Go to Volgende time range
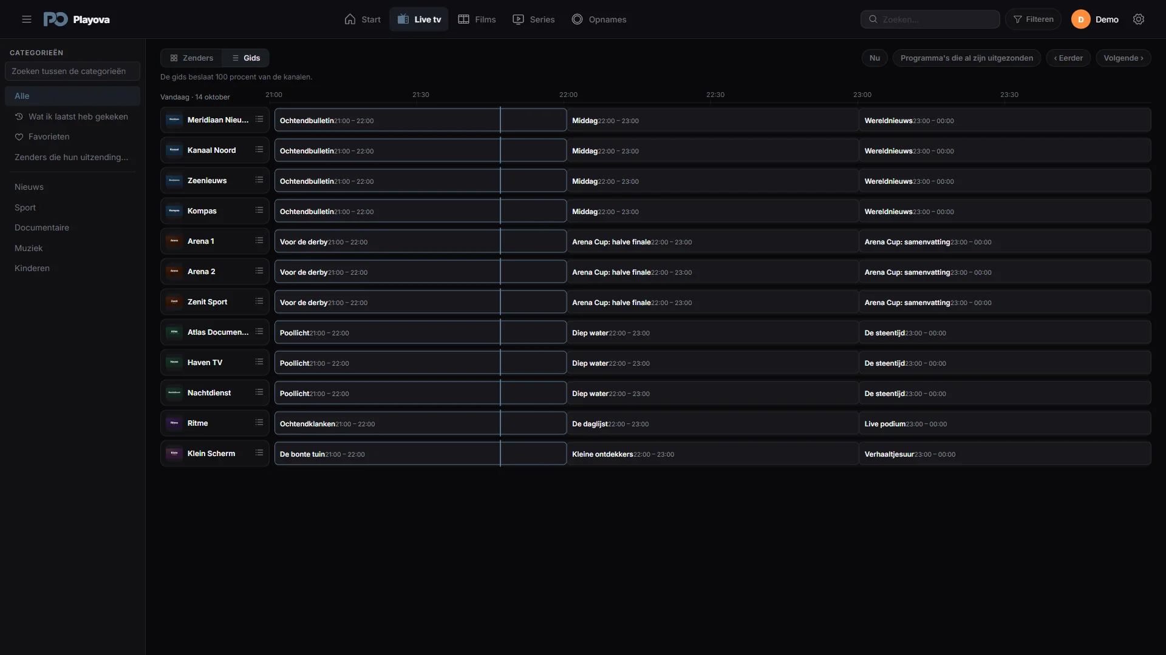The image size is (1166, 655). click(x=1123, y=58)
